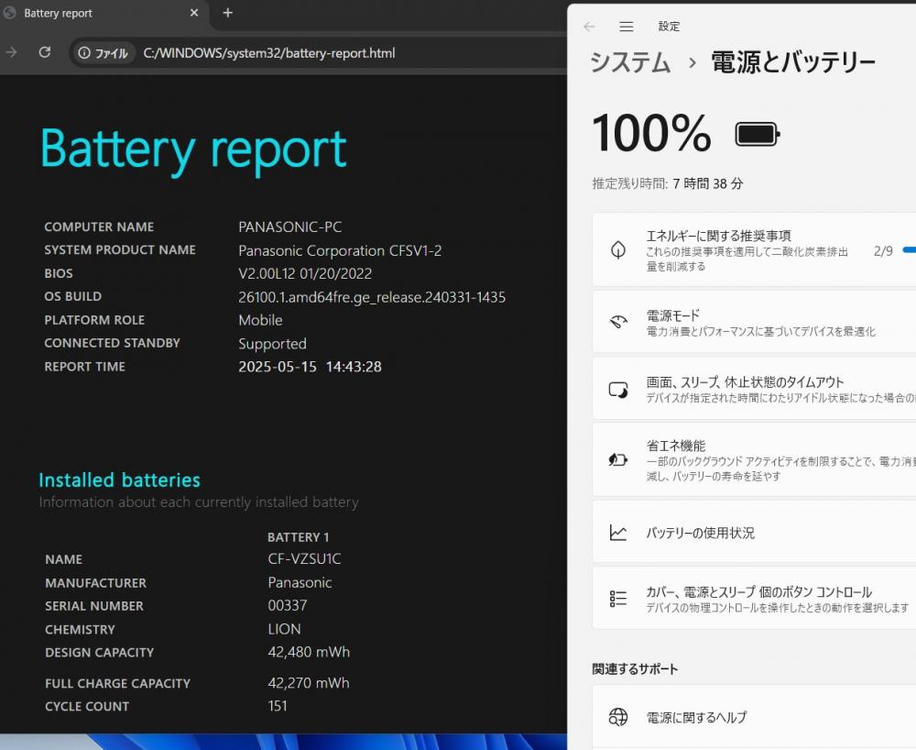The height and width of the screenshot is (750, 916).
Task: Select connected standby value Supported
Action: 272,344
